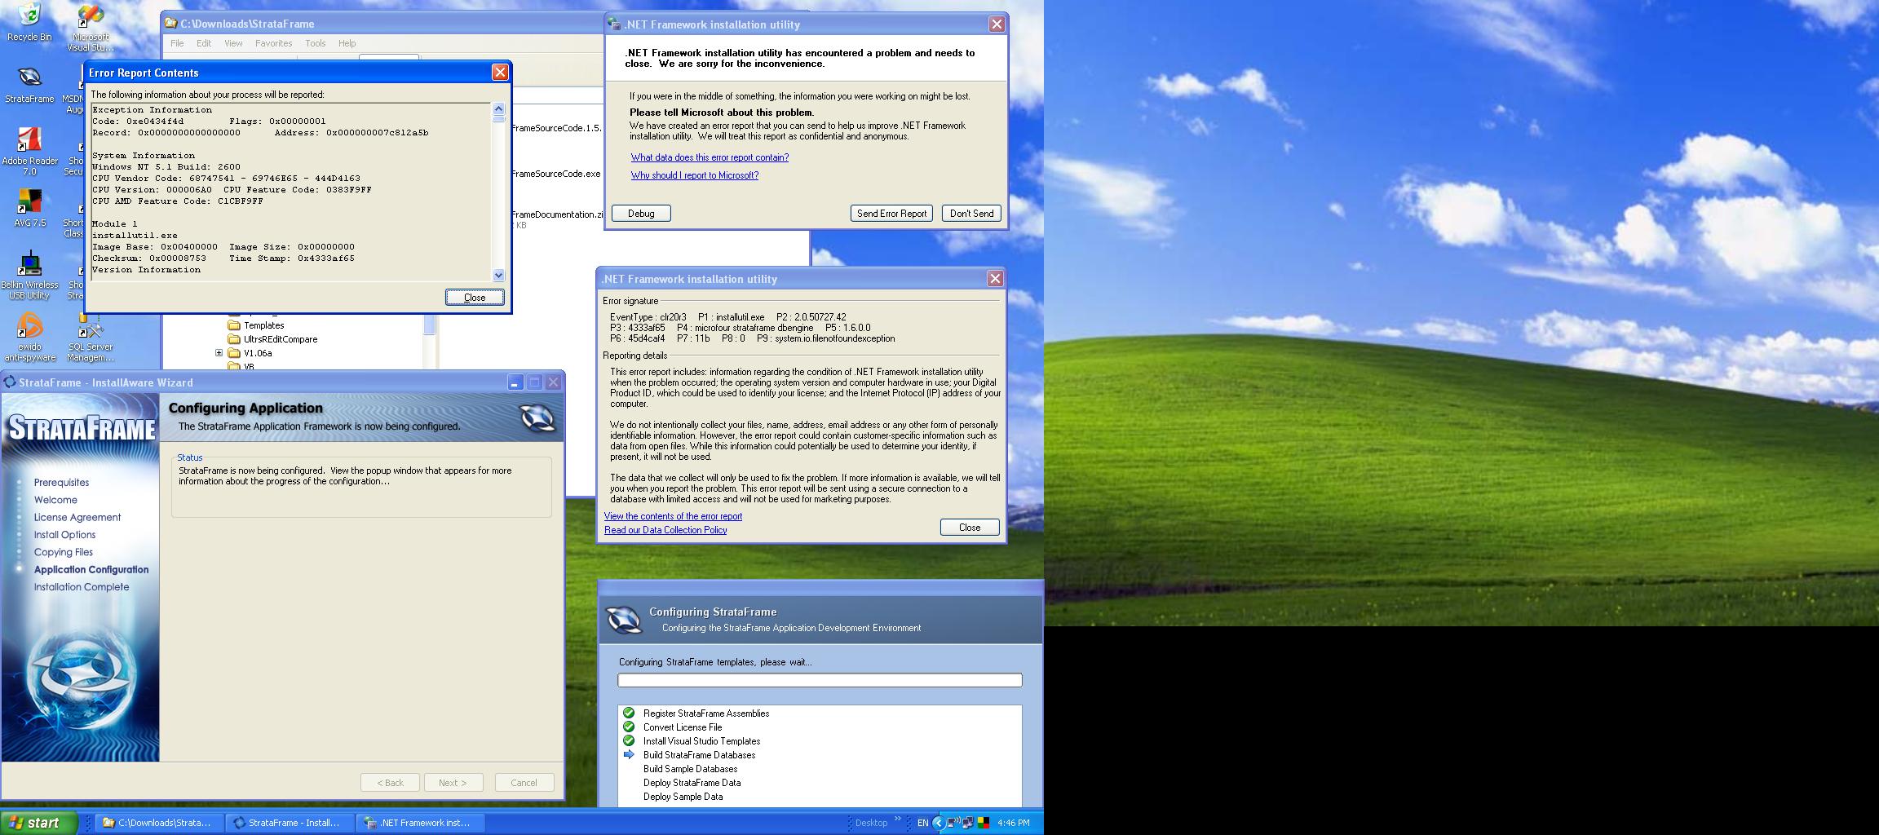The height and width of the screenshot is (835, 1879).
Task: Click the Don't Send button
Action: pos(970,214)
